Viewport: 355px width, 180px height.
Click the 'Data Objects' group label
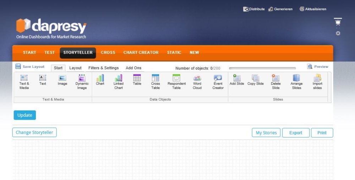click(x=160, y=99)
